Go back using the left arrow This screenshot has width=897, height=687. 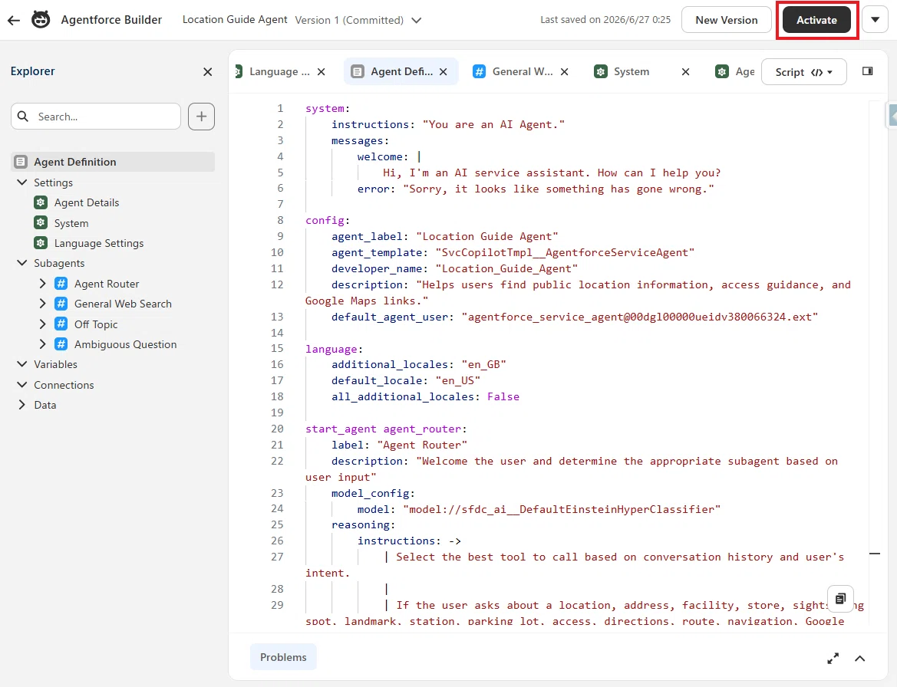[x=14, y=20]
